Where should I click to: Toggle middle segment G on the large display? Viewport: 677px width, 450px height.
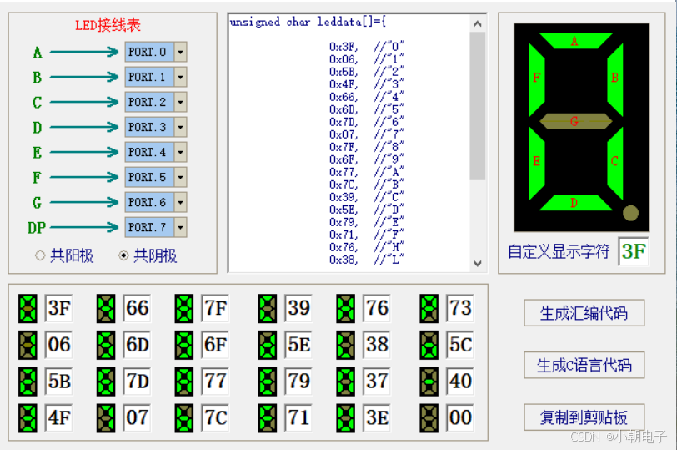coord(575,121)
